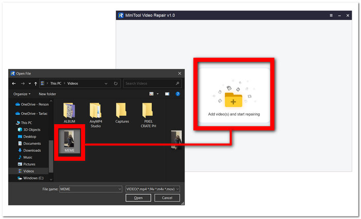Image resolution: width=361 pixels, height=219 pixels.
Task: Open Pictures in sidebar
Action: (27, 164)
